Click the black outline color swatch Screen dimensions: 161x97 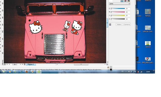111,69
